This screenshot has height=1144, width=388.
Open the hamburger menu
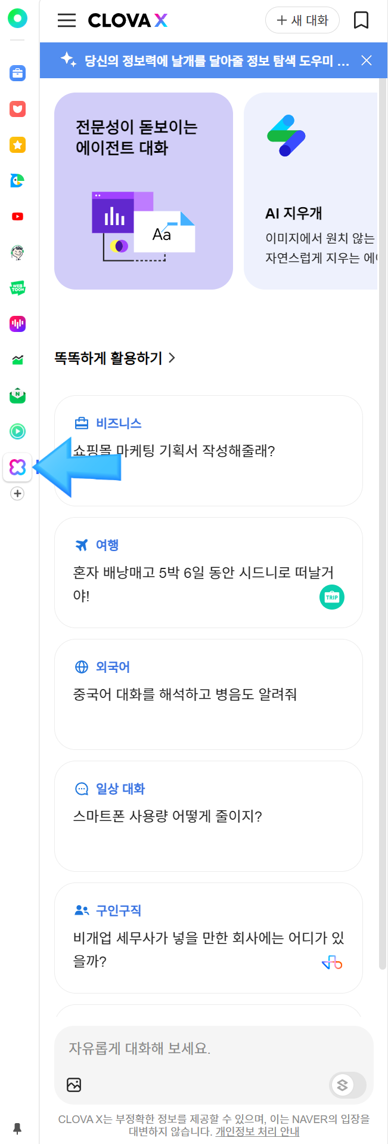click(x=67, y=20)
